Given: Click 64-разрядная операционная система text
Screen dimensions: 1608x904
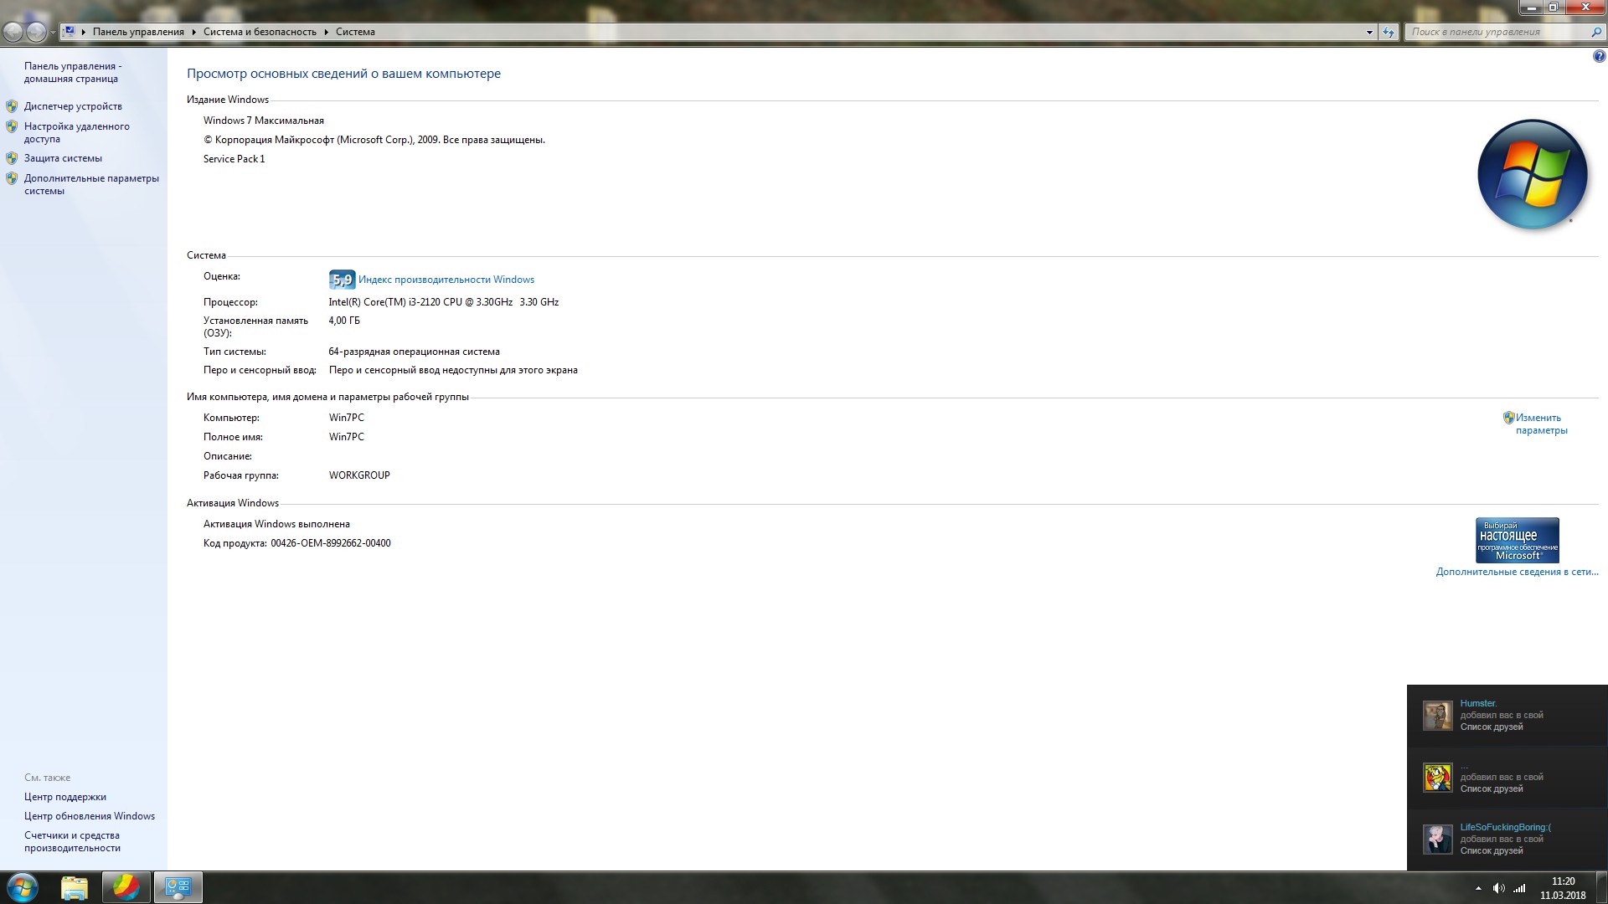Looking at the screenshot, I should [414, 352].
